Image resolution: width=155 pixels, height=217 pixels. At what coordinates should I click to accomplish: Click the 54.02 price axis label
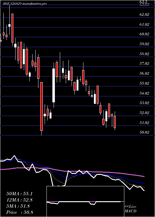click(144, 93)
